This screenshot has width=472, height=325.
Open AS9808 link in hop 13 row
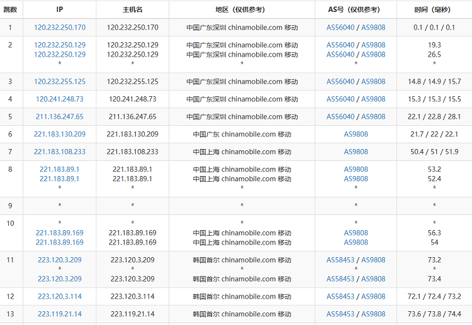tap(373, 314)
